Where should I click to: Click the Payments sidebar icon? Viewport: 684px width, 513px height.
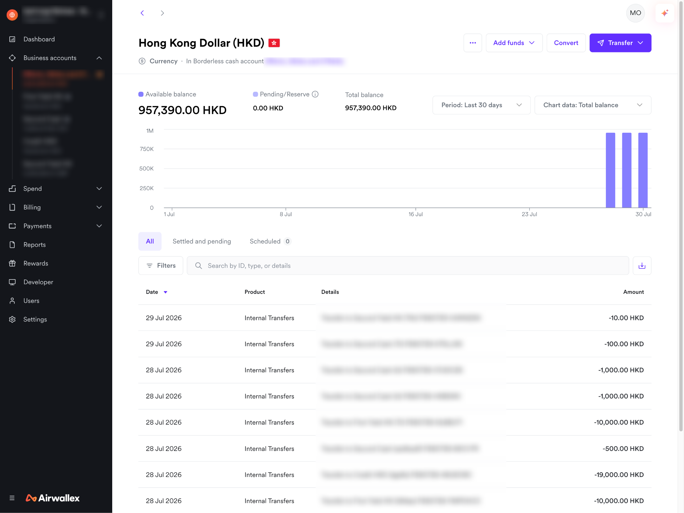click(12, 226)
